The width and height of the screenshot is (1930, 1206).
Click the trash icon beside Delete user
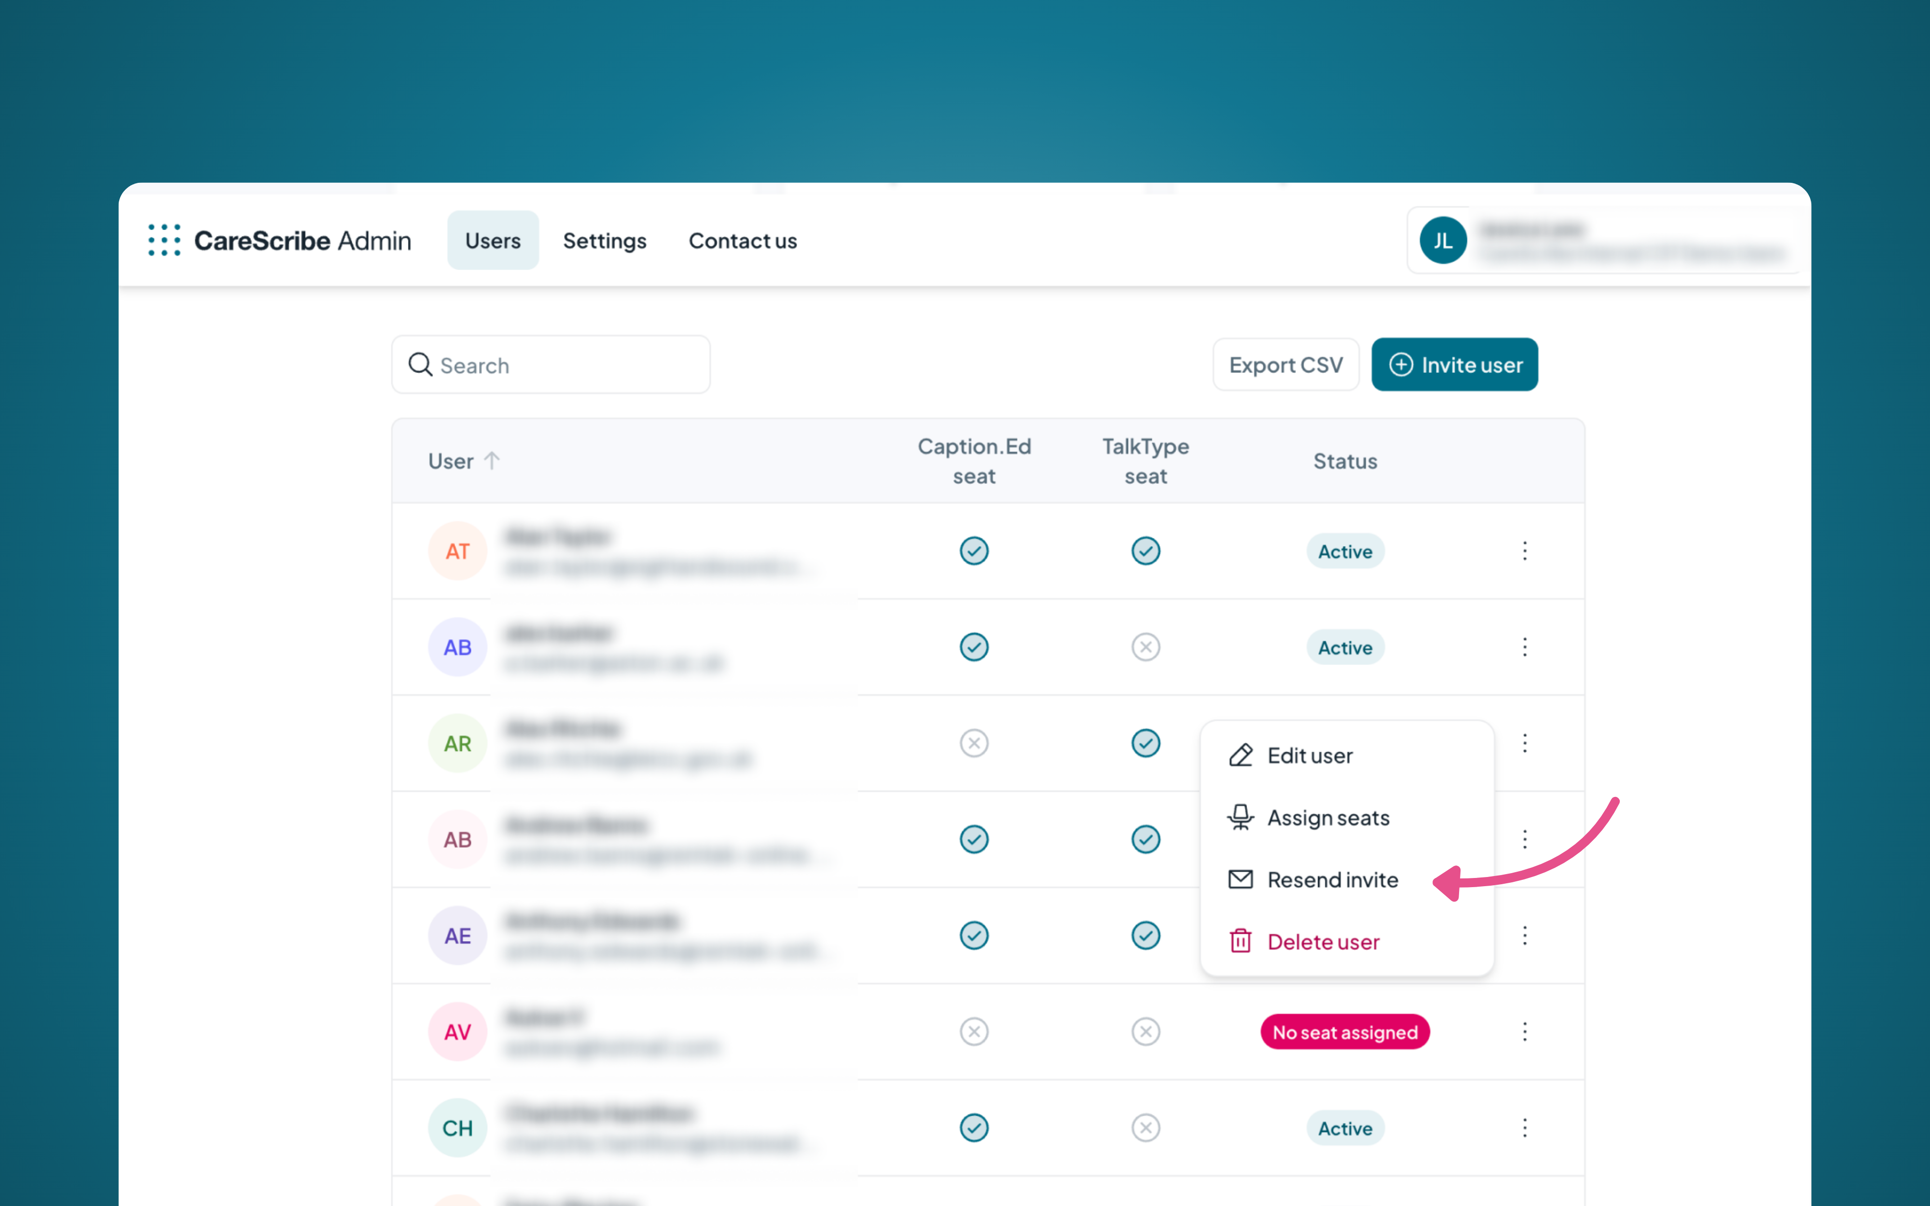(1240, 942)
